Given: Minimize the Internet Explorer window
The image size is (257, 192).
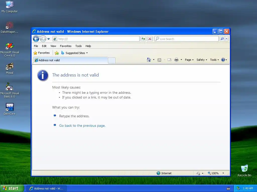Looking at the screenshot, I should [x=215, y=31].
